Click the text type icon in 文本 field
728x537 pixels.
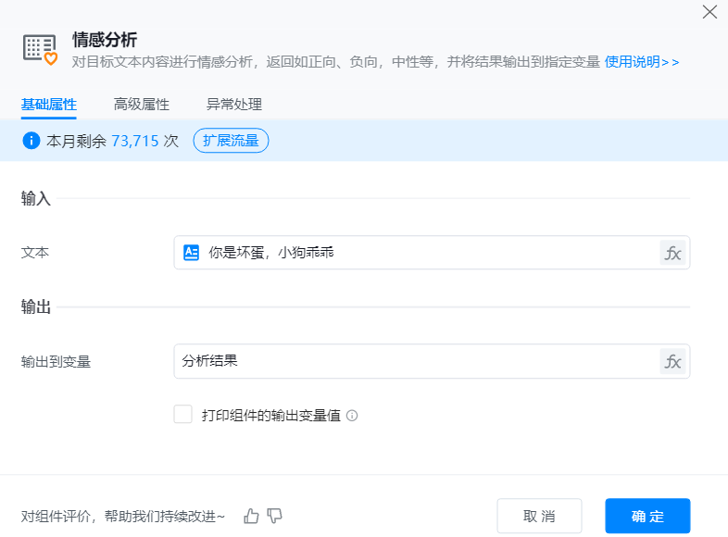point(192,253)
